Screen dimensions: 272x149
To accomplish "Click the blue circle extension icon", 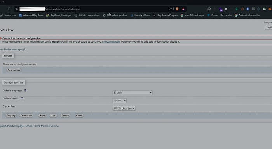I will pos(248,9).
